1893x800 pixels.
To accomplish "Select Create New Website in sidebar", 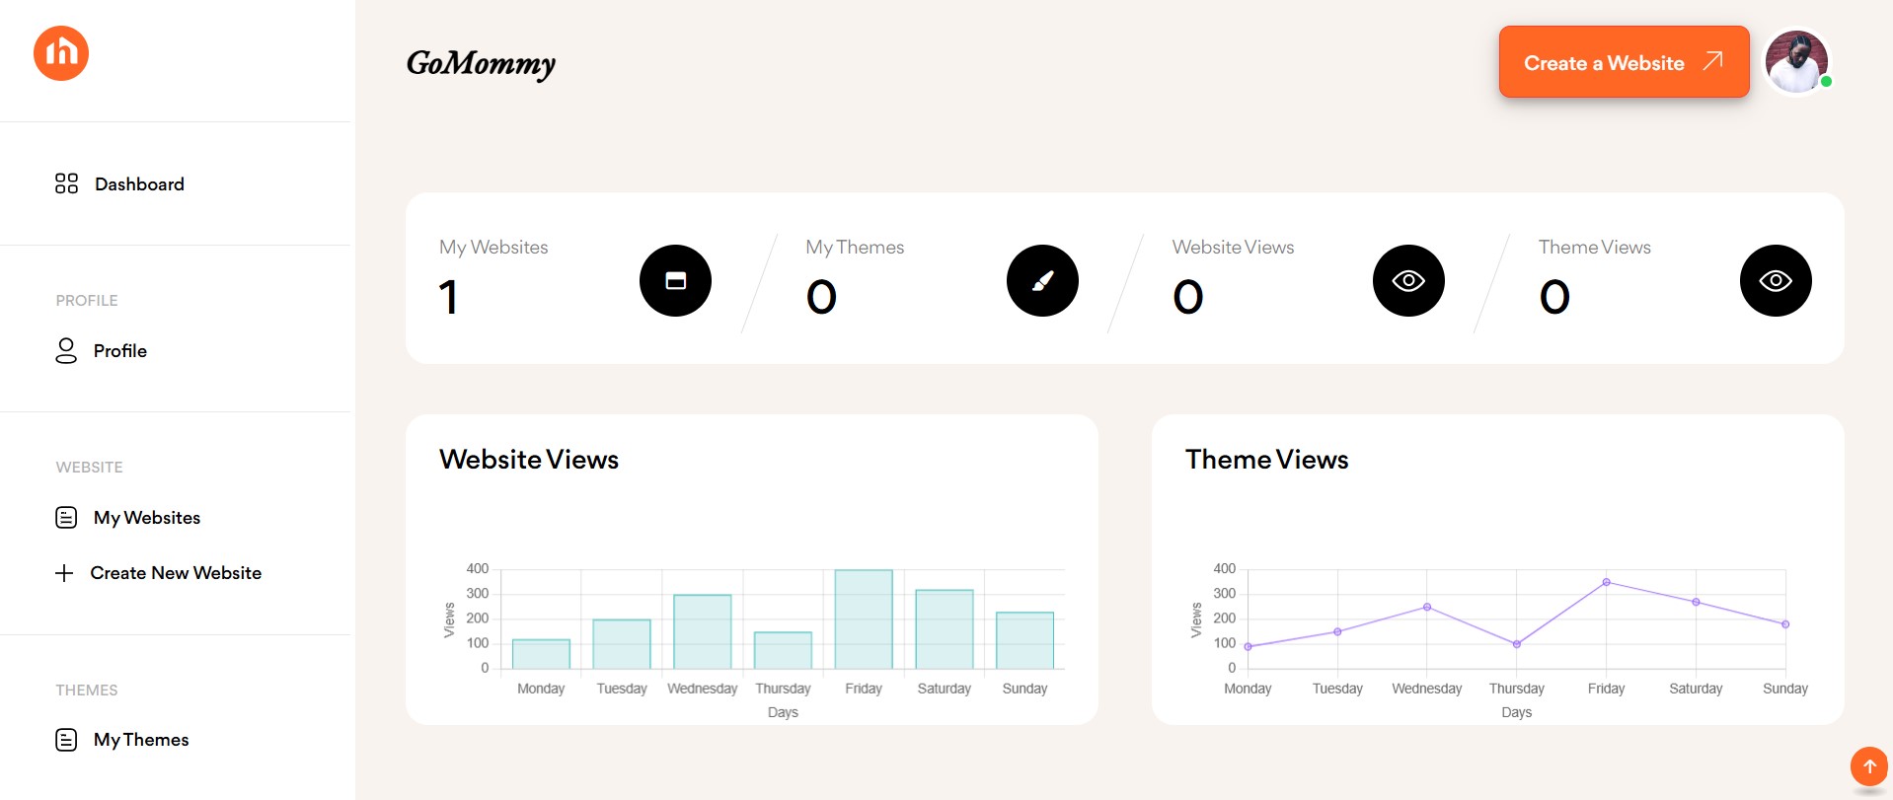I will [176, 573].
